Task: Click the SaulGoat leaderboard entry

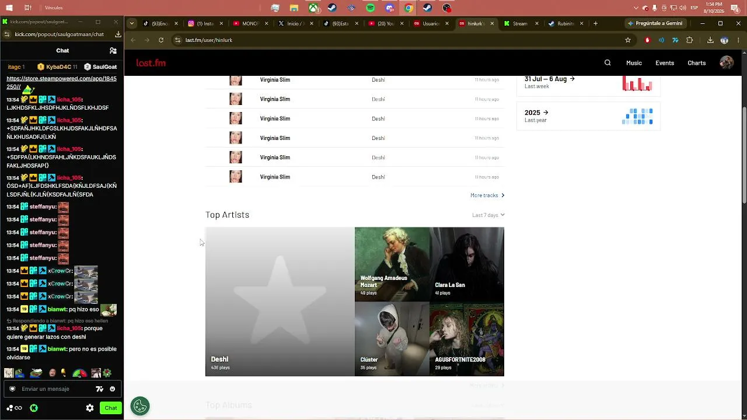Action: [100, 67]
